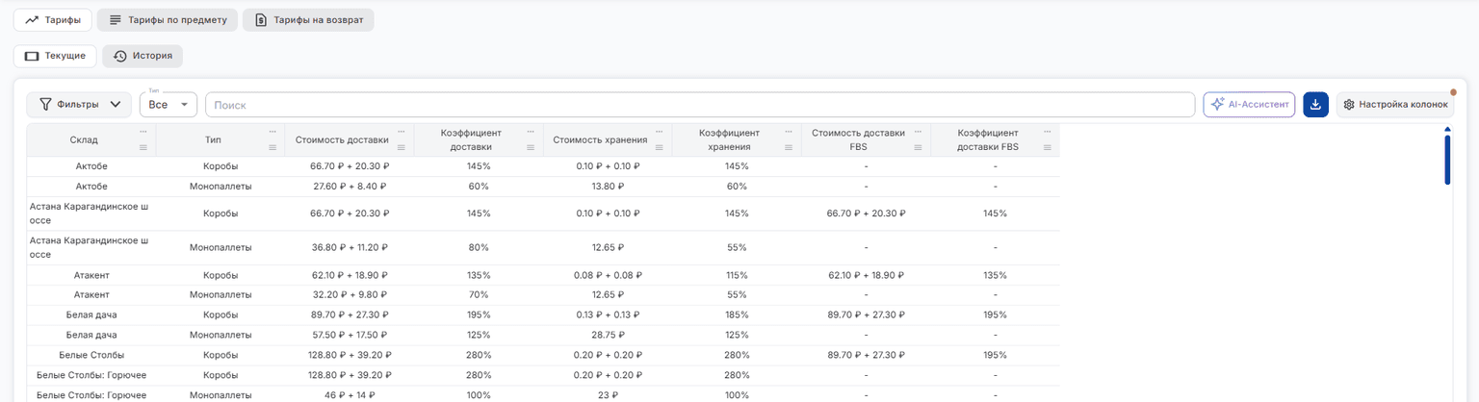Open the hamburger menu in the Коэффициент хранения column header
The image size is (1479, 402).
pos(789,147)
